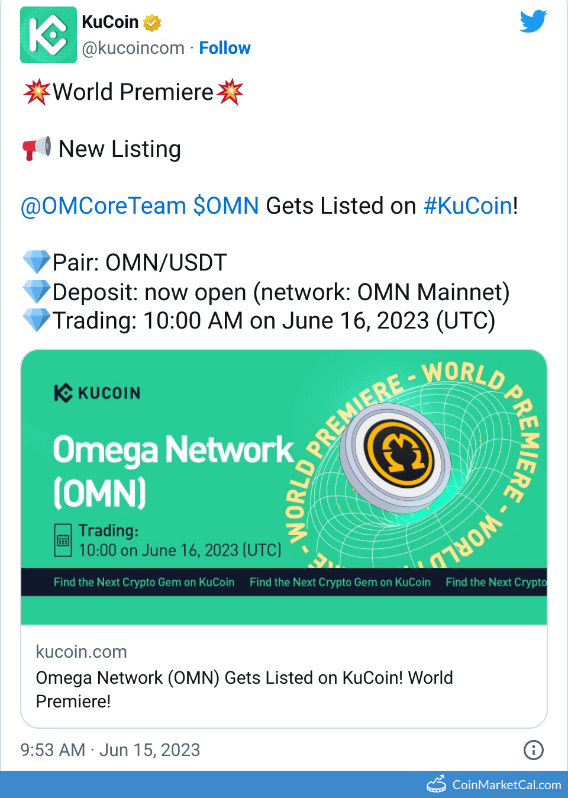568x798 pixels.
Task: Click the CoinMarketCal logo icon
Action: 437,784
